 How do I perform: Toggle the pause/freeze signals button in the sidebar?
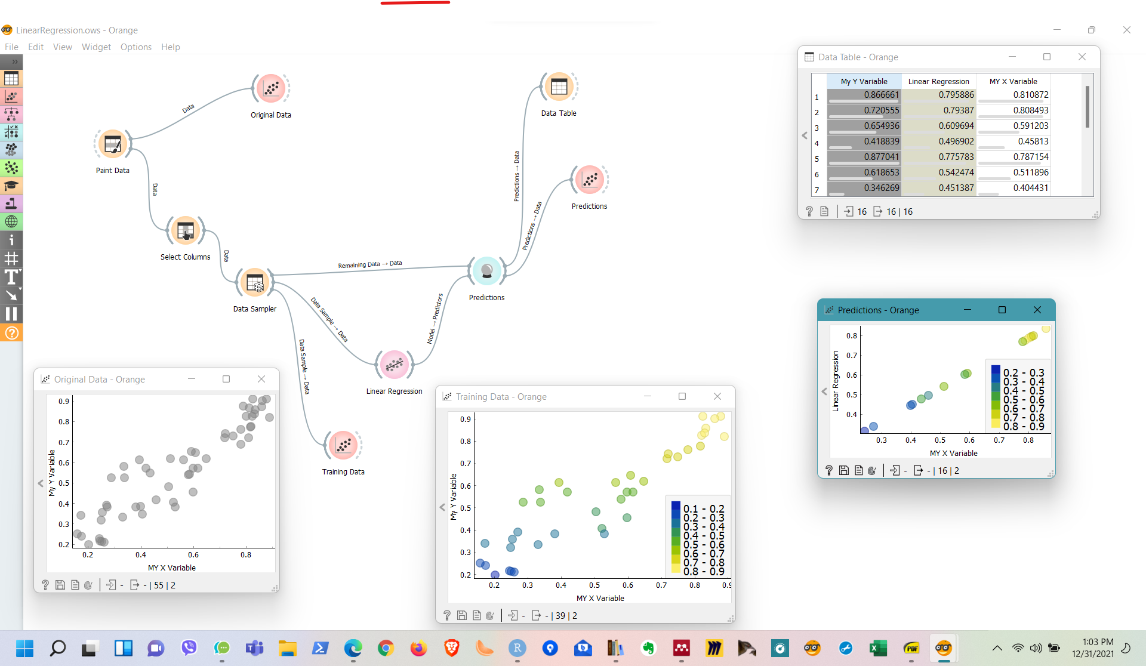[11, 314]
